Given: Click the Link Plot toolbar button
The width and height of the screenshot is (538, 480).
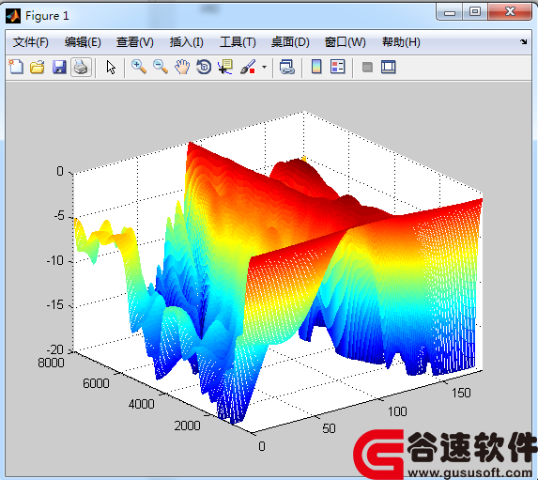Looking at the screenshot, I should (x=287, y=67).
